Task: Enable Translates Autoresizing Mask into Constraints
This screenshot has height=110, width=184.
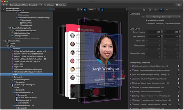Action: pos(147,24)
